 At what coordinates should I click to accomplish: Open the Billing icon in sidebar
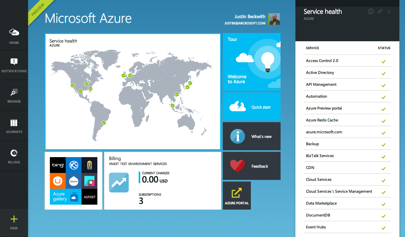(14, 153)
